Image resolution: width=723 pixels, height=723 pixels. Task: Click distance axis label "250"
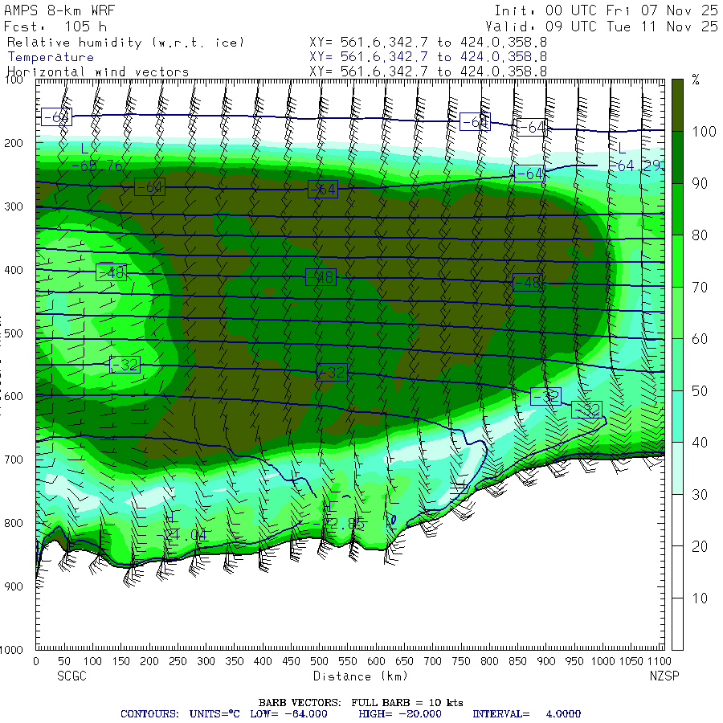pyautogui.click(x=178, y=661)
